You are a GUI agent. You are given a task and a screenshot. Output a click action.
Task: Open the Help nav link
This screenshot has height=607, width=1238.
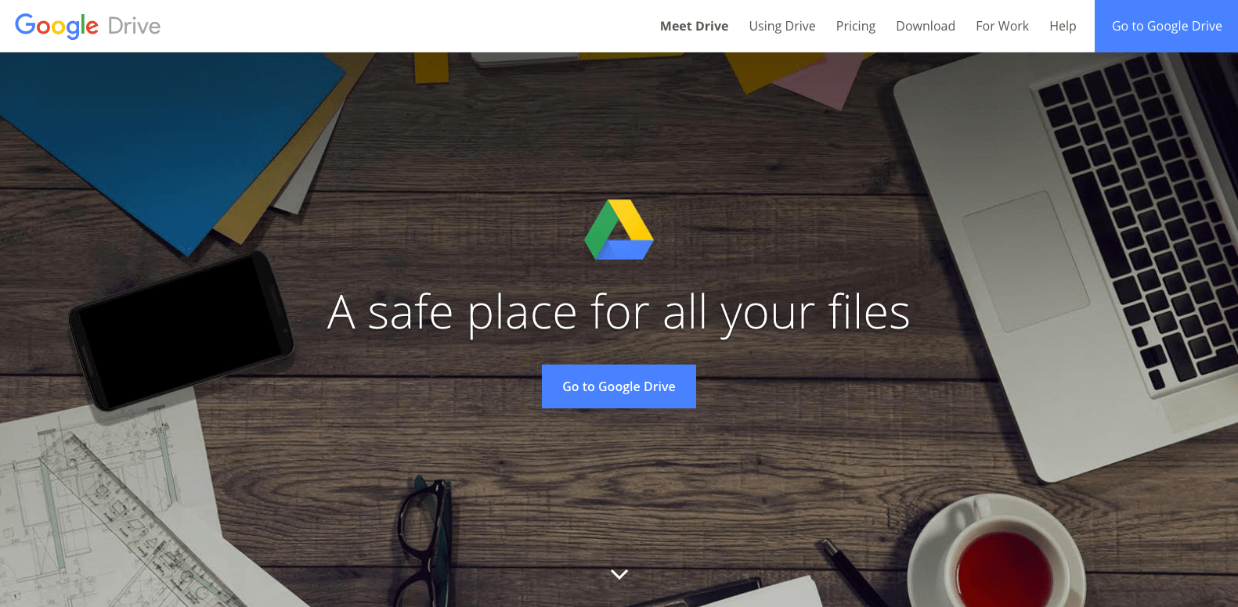(x=1063, y=26)
